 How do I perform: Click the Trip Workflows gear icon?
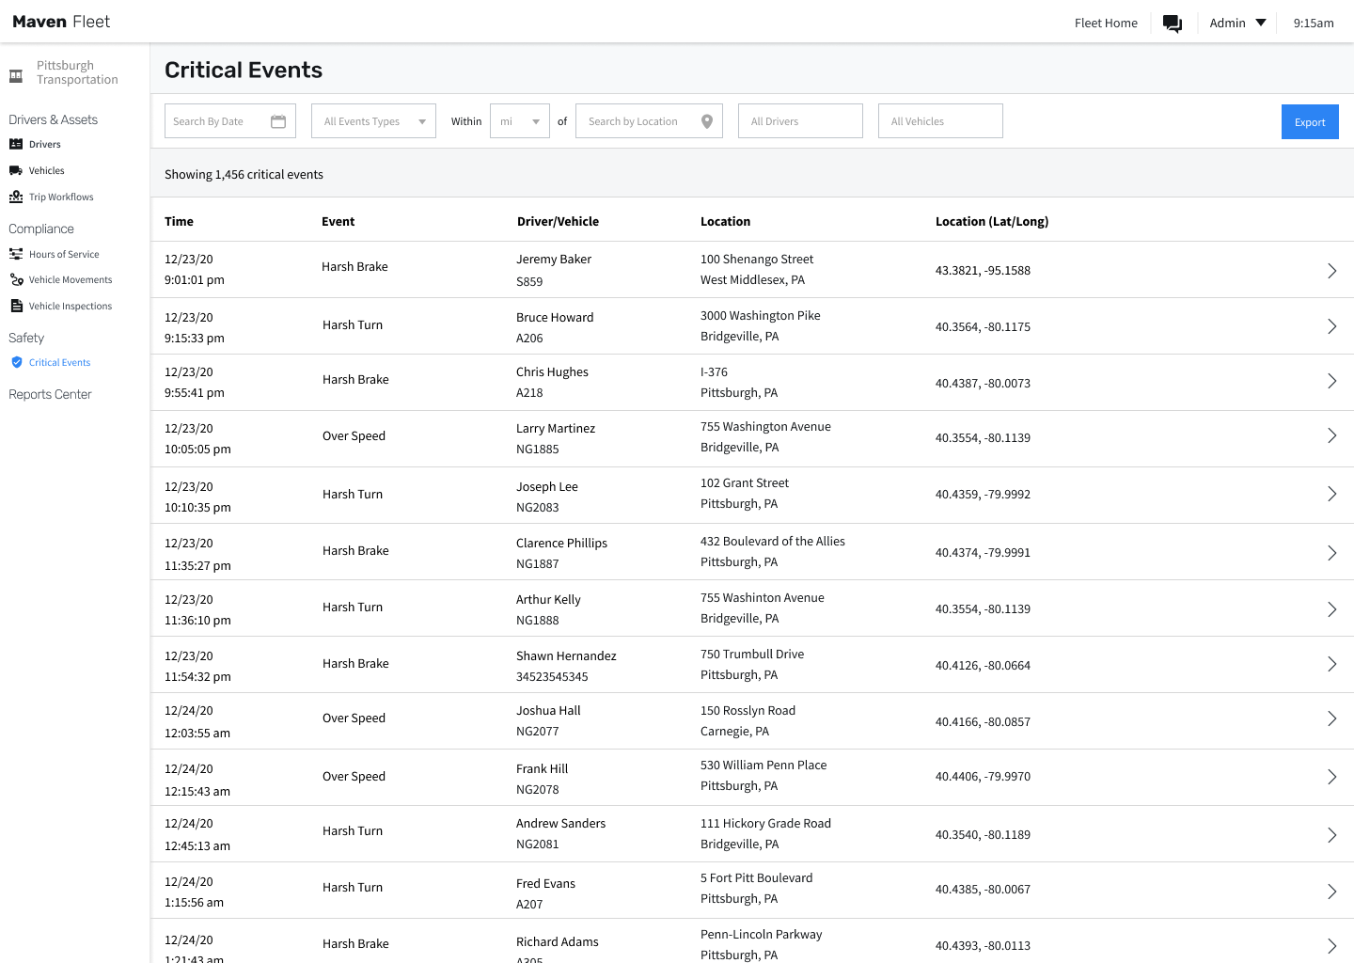point(16,197)
